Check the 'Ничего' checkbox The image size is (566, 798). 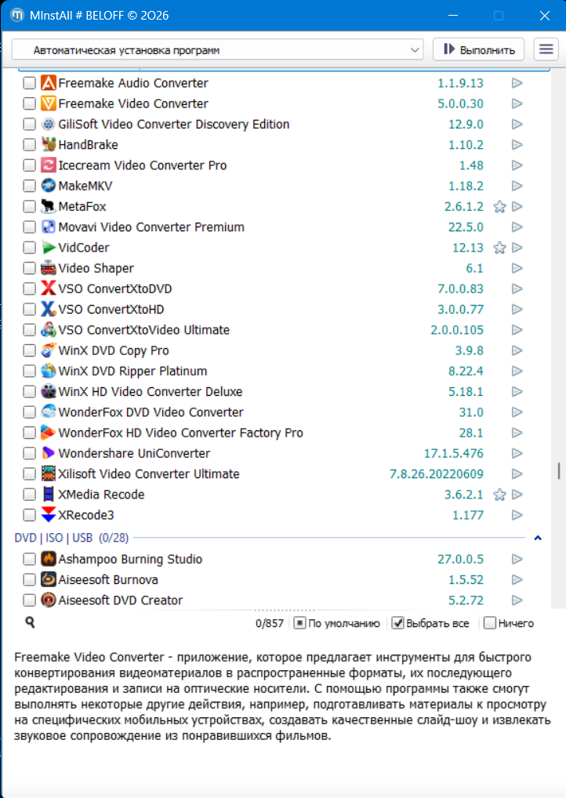click(490, 623)
